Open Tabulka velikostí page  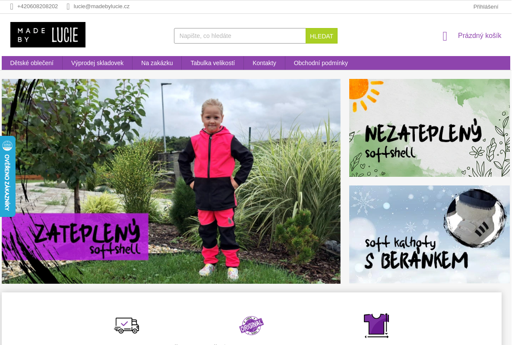pyautogui.click(x=213, y=63)
